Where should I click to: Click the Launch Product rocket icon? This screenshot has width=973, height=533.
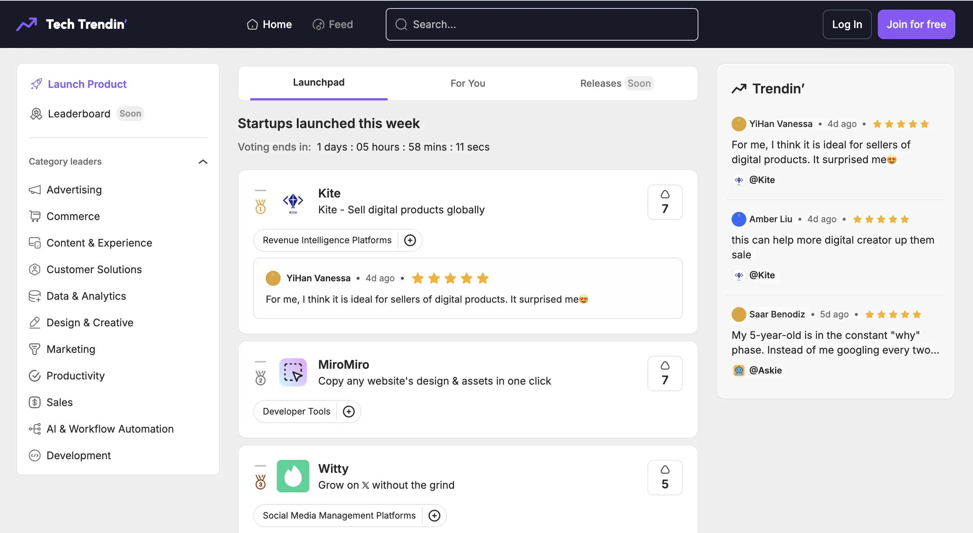(x=36, y=84)
